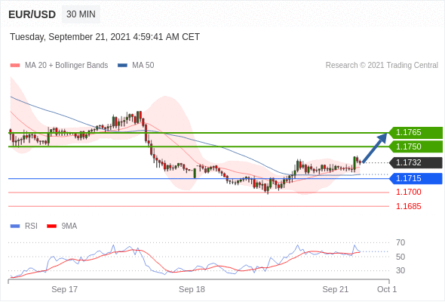Click the blue 1.1715 pivot tag
This screenshot has height=302, width=445.
(x=416, y=178)
